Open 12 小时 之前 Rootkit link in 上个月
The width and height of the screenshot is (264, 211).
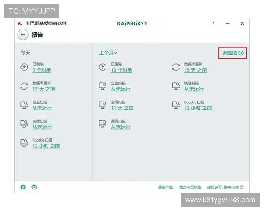(198, 108)
